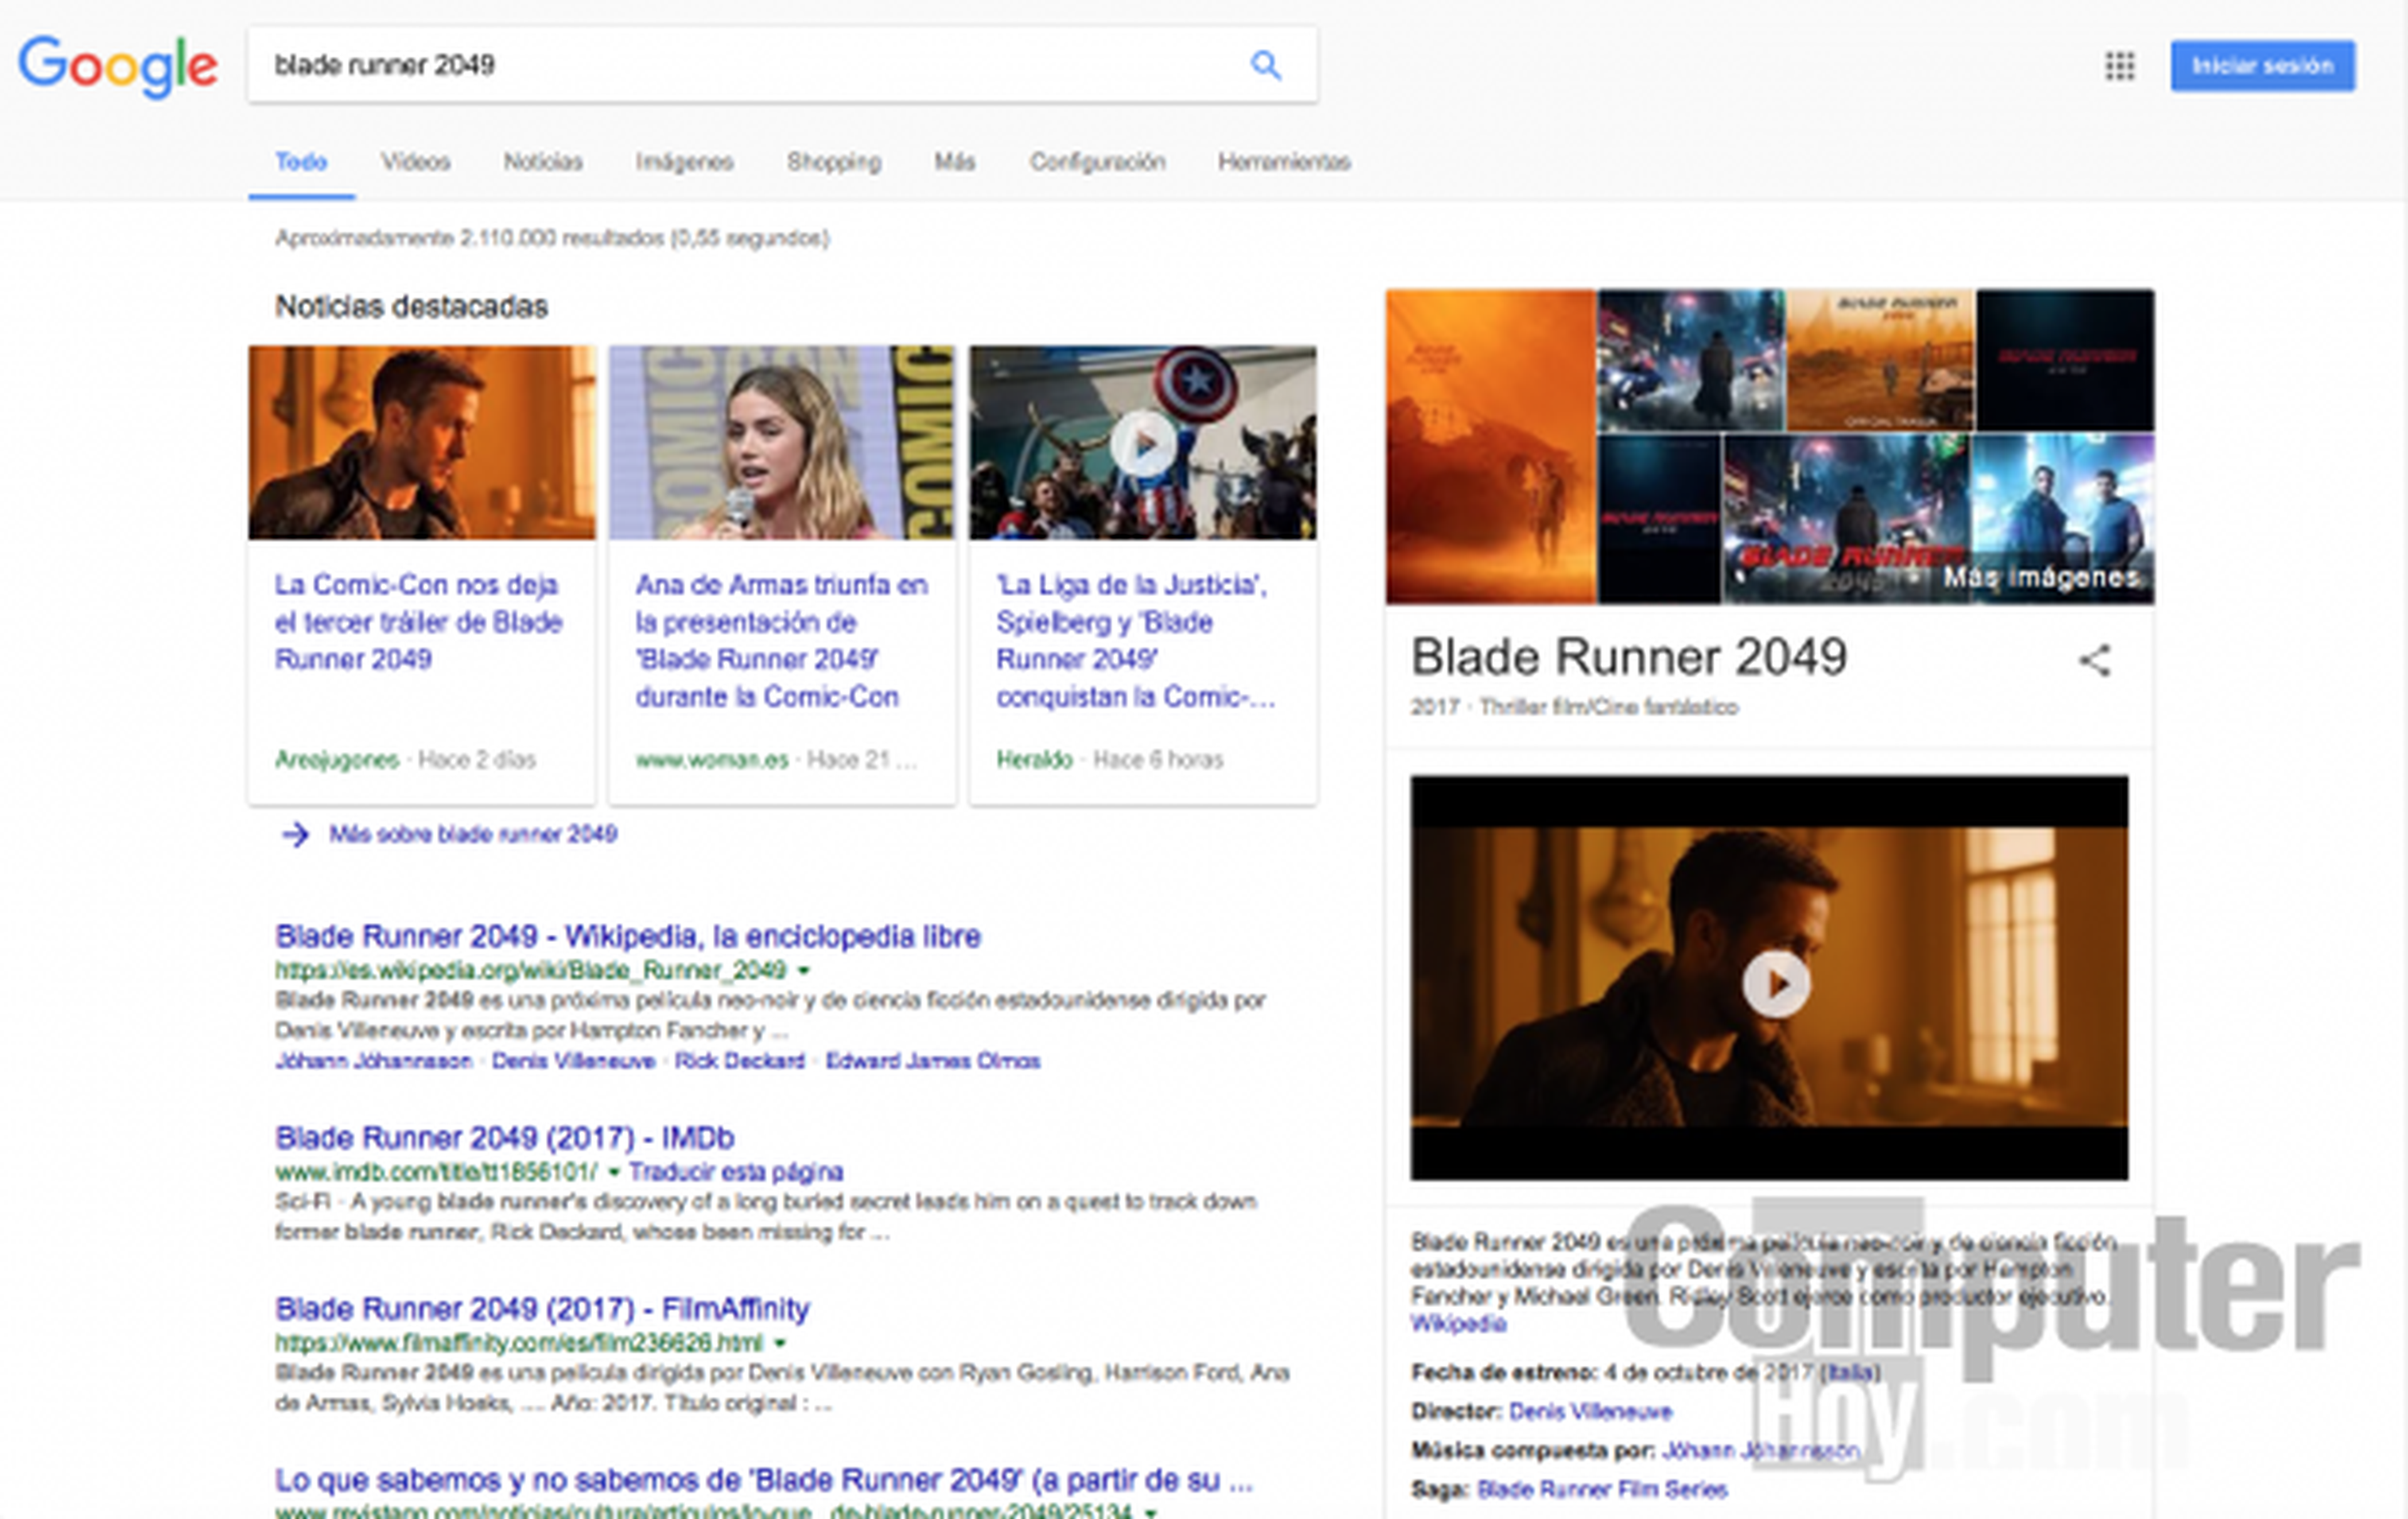Screen dimensions: 2408x1519
Task: Click Rick Deckard sublink
Action: click(739, 1061)
